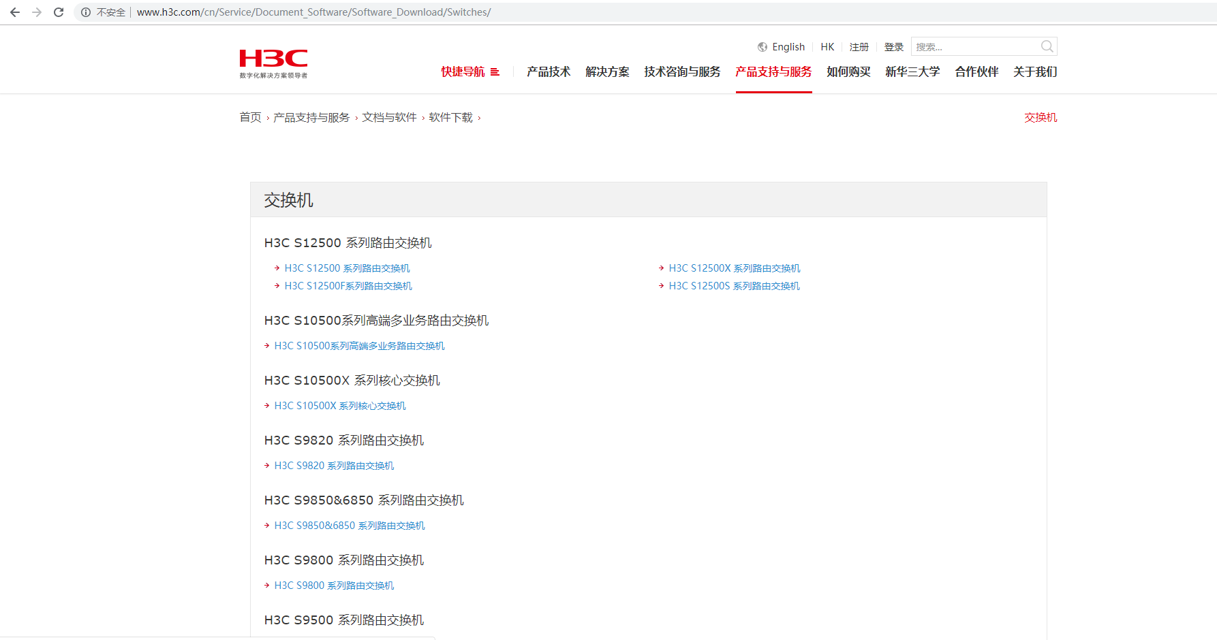The width and height of the screenshot is (1217, 640).
Task: Go to 文档与软件 breadcrumb
Action: [x=389, y=117]
